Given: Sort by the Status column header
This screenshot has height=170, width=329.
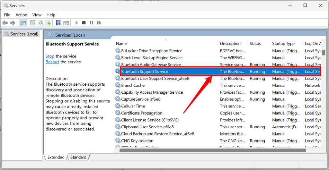Looking at the screenshot, I should point(259,44).
